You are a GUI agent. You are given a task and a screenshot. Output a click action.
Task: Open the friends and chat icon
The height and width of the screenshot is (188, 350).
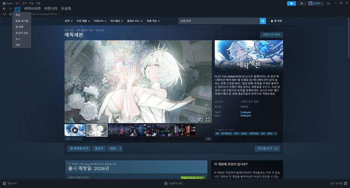(345, 183)
